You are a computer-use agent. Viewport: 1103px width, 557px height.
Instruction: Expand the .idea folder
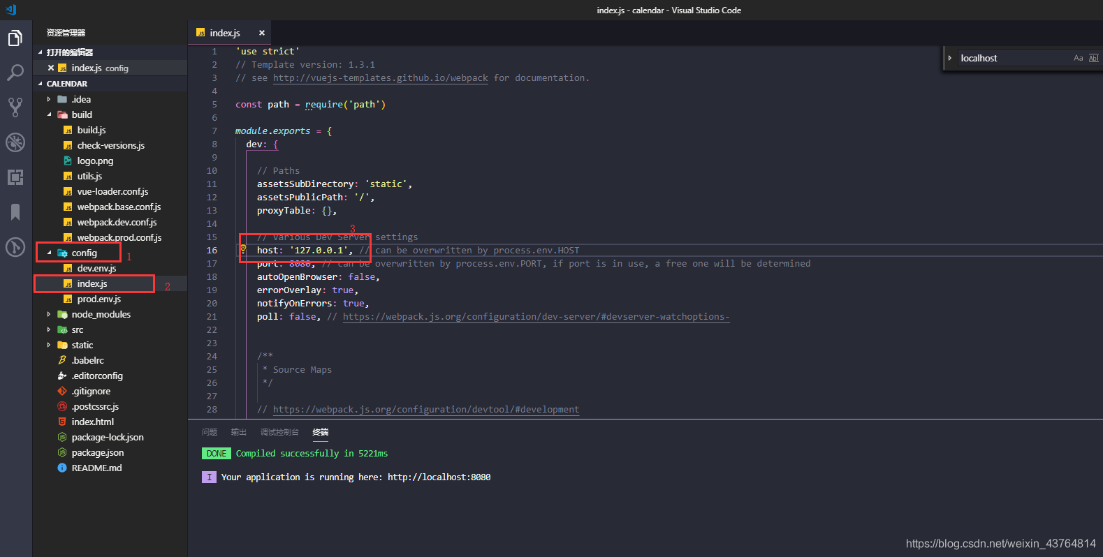tap(48, 99)
